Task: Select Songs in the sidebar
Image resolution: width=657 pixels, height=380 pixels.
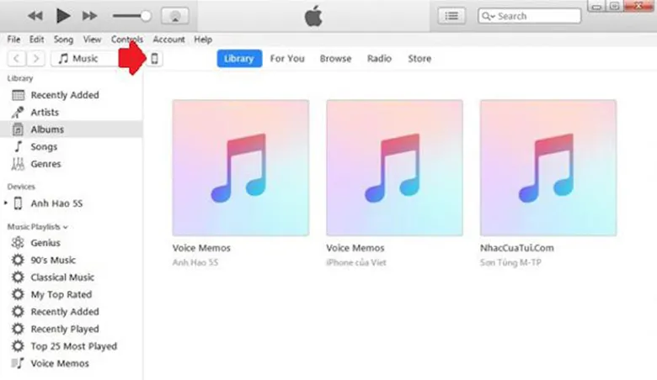Action: [x=72, y=147]
